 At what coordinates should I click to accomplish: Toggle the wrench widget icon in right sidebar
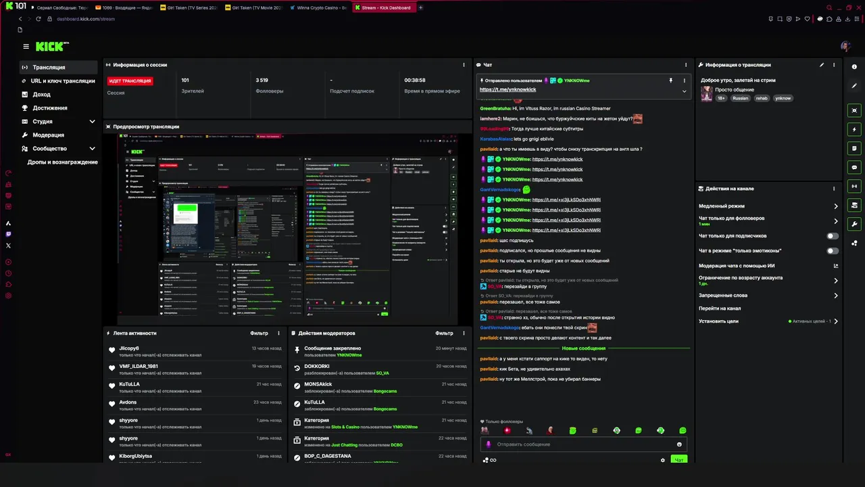coord(854,224)
